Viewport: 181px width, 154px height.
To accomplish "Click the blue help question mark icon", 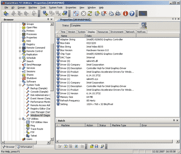I will [x=132, y=14].
